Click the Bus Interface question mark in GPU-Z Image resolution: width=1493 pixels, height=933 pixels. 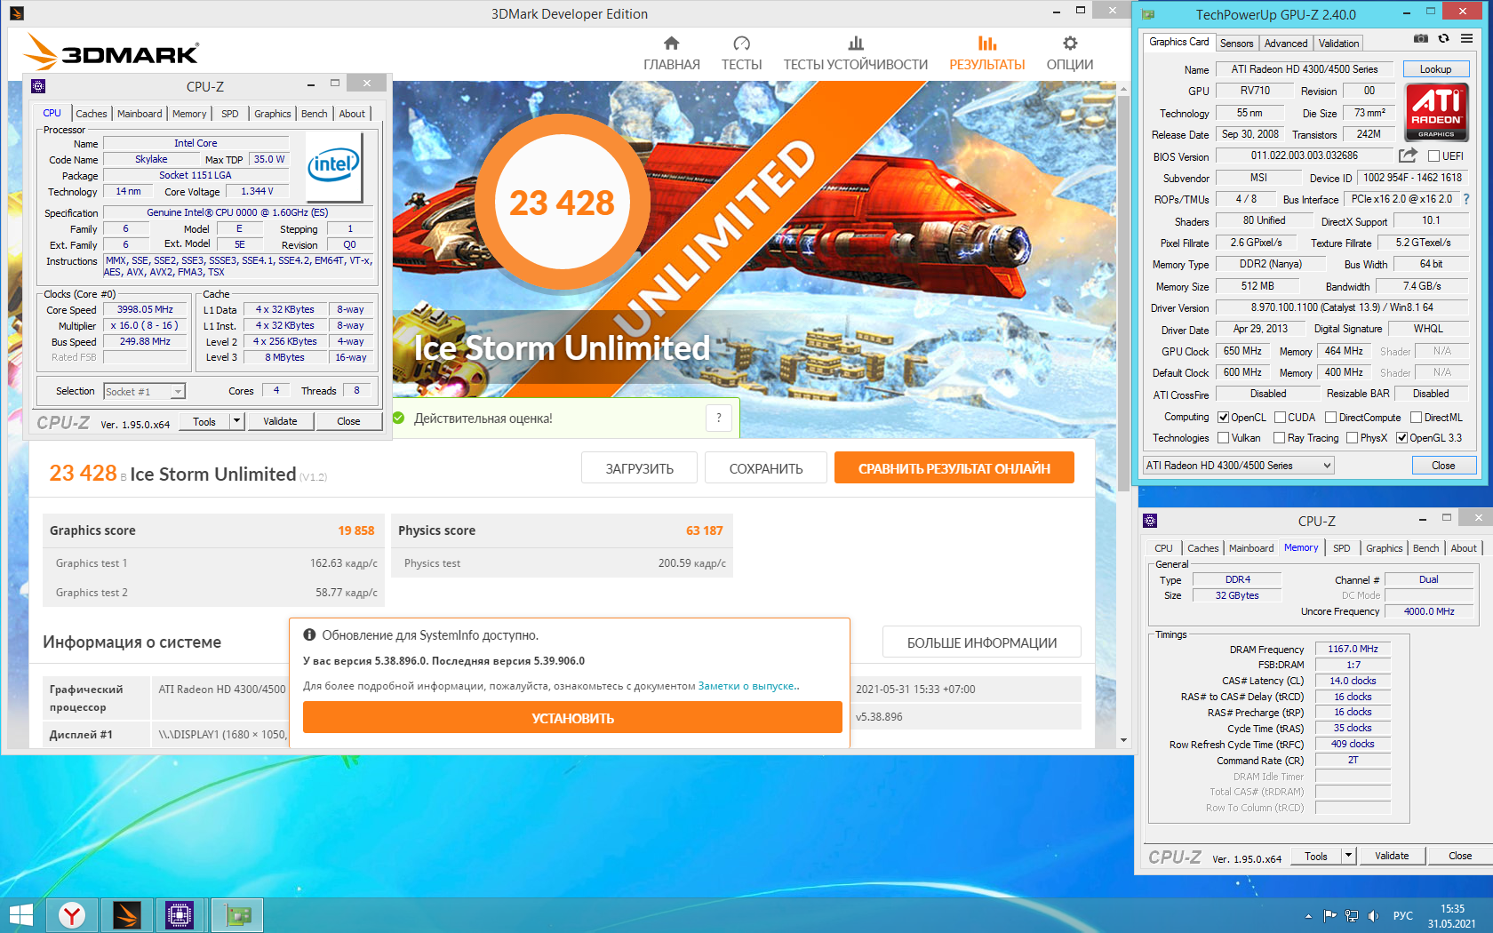[1466, 199]
